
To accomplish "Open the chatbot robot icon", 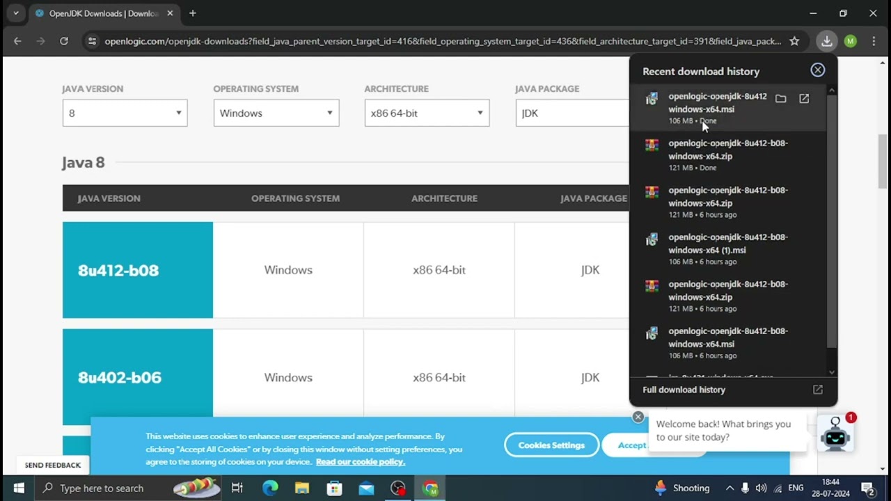I will [835, 434].
